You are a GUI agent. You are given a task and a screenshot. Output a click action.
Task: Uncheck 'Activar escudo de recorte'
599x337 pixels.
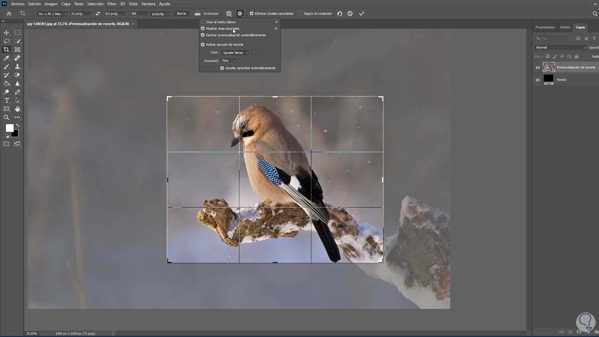pos(203,45)
